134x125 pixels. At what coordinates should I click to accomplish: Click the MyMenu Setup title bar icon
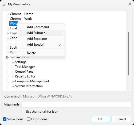[5, 4]
